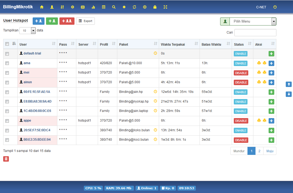Viewport: 293px width, 193px height.
Task: Check the box next to user mei
Action: 7,73
